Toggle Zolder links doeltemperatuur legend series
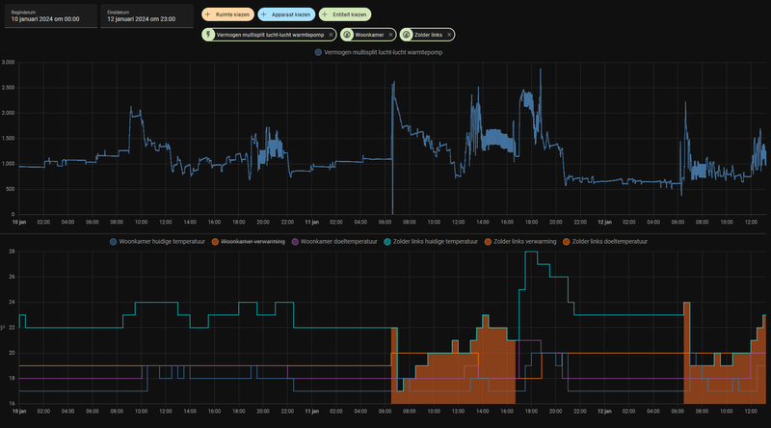Image resolution: width=771 pixels, height=428 pixels. [x=605, y=242]
